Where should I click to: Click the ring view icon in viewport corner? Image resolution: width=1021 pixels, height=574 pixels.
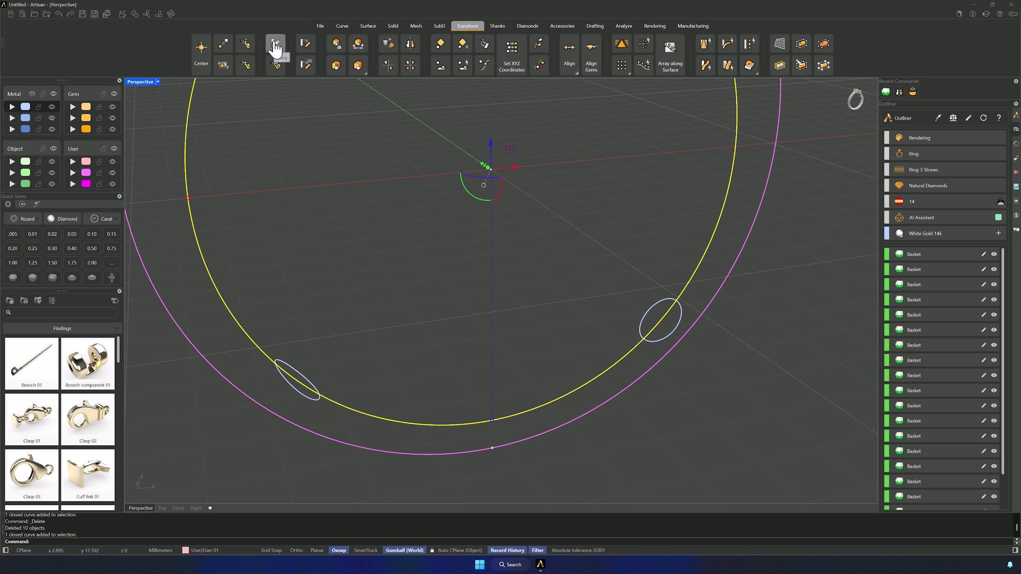pyautogui.click(x=855, y=99)
